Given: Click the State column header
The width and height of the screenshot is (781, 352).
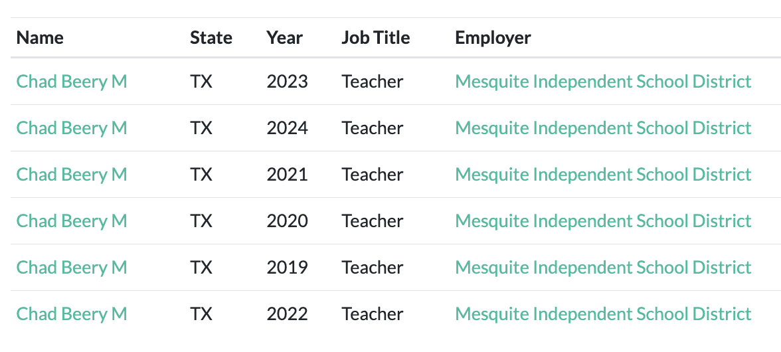Looking at the screenshot, I should click(211, 38).
